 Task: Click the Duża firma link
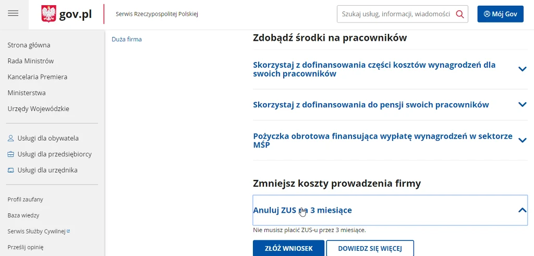(x=127, y=39)
